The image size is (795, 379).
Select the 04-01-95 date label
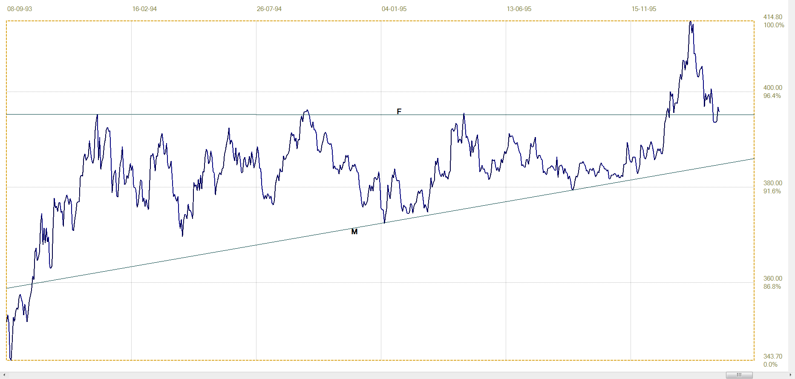point(394,9)
